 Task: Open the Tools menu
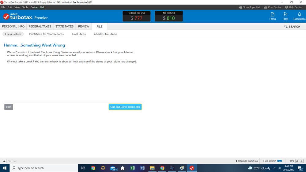(25, 7)
